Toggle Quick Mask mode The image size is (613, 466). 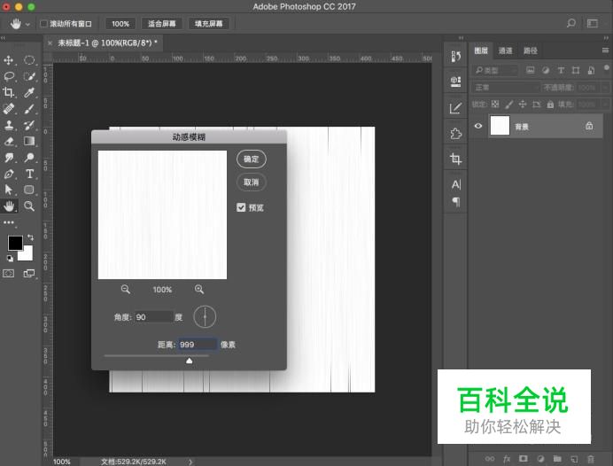pos(9,274)
